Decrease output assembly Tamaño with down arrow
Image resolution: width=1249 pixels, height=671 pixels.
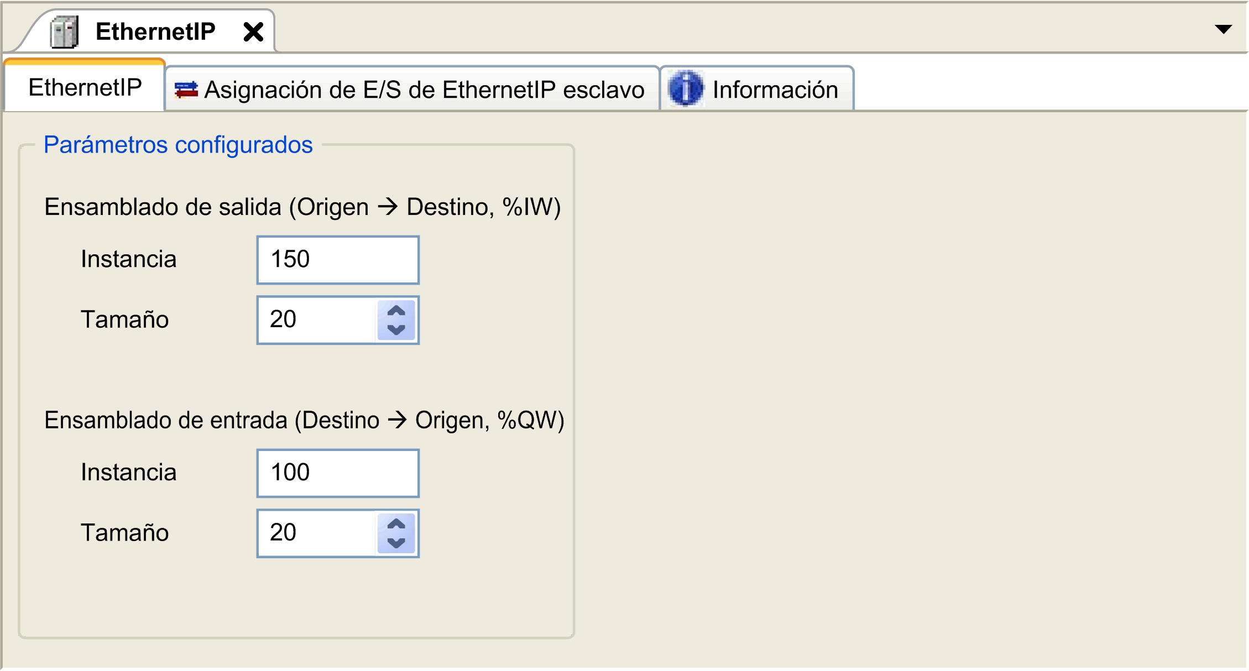pyautogui.click(x=396, y=330)
